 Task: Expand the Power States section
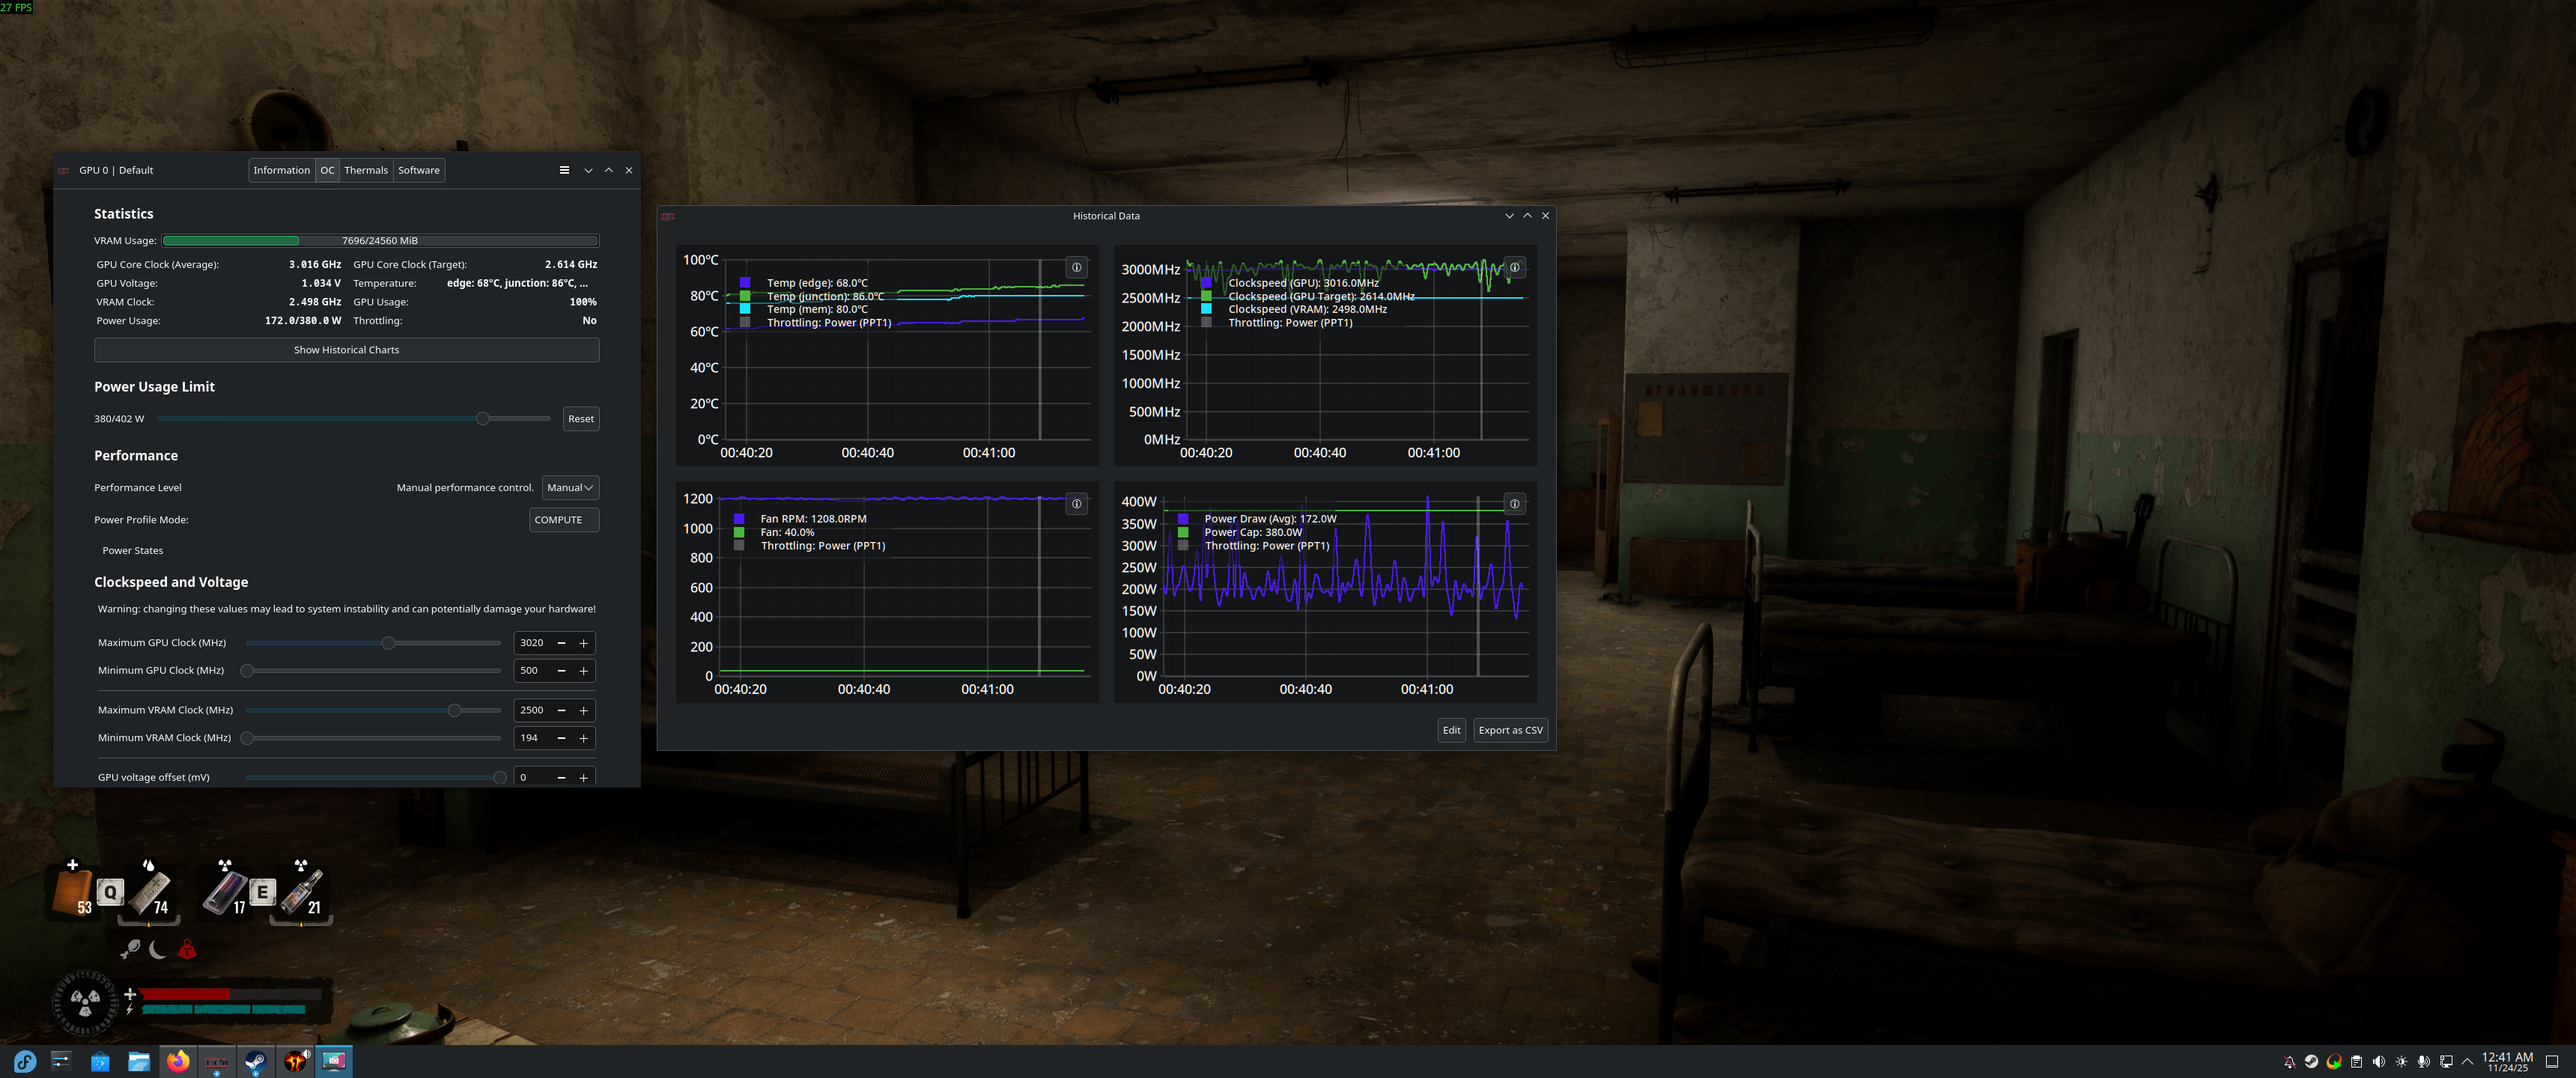[132, 551]
